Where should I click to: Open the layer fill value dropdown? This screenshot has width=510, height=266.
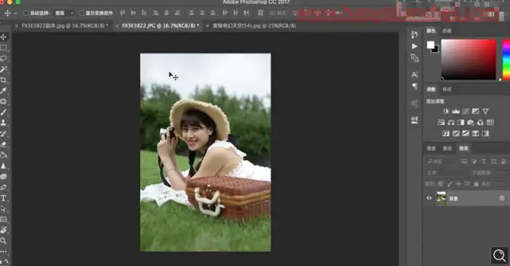point(501,184)
